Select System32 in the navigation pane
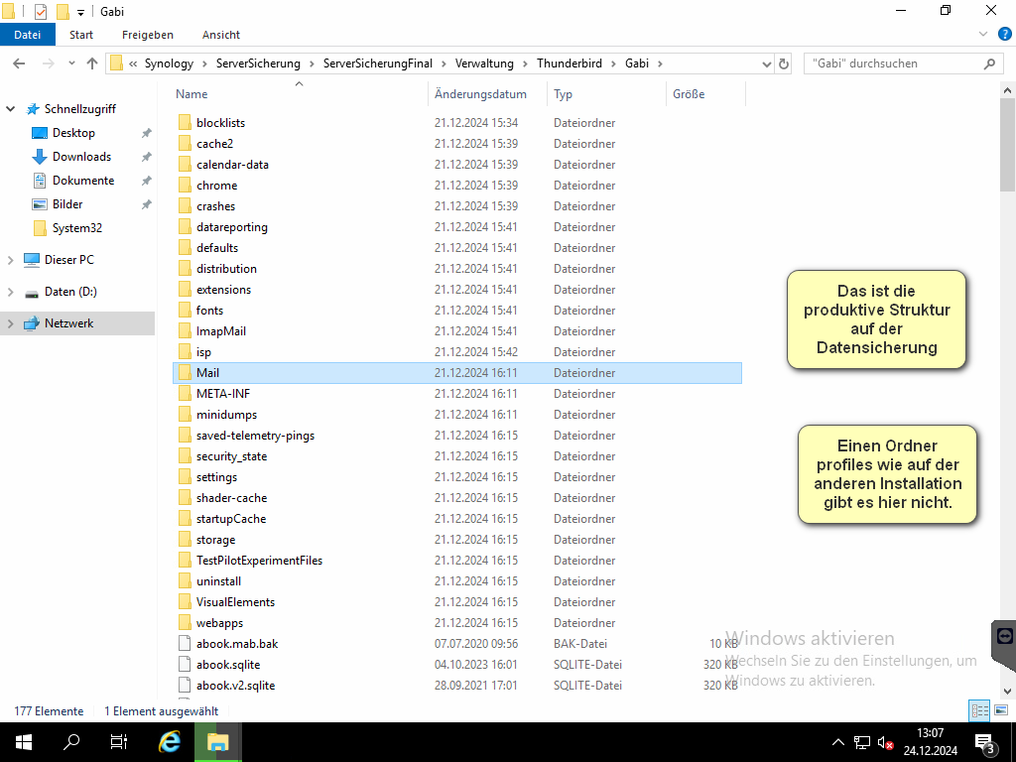The height and width of the screenshot is (762, 1016). [77, 228]
